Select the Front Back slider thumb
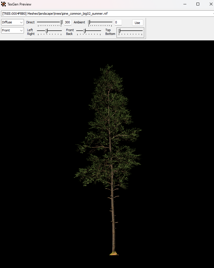 85,31
